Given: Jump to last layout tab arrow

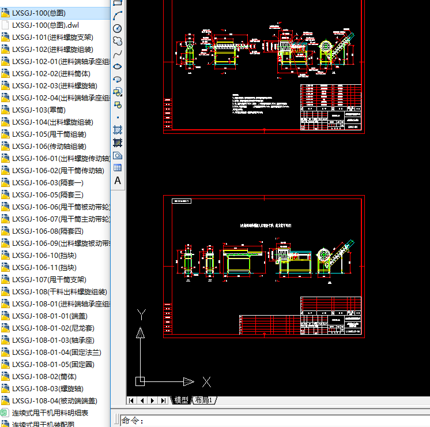Looking at the screenshot, I should (163, 400).
